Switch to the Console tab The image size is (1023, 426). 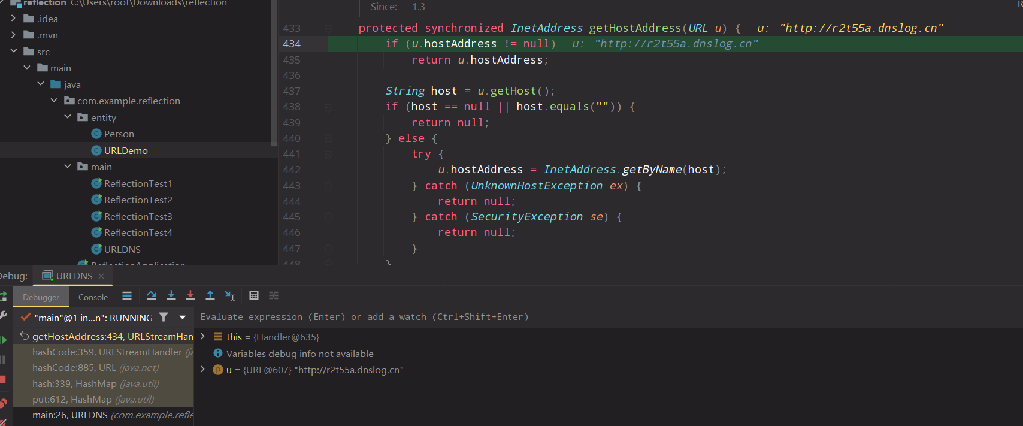pyautogui.click(x=93, y=297)
